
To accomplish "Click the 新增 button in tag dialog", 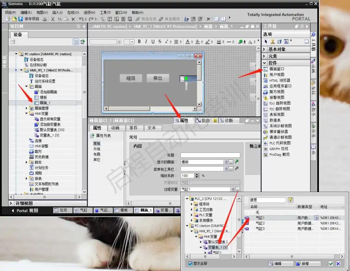I will (x=308, y=264).
